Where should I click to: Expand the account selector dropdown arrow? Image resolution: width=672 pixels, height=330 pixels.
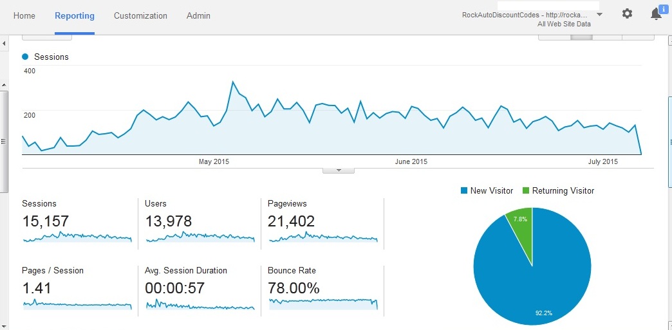tap(599, 14)
